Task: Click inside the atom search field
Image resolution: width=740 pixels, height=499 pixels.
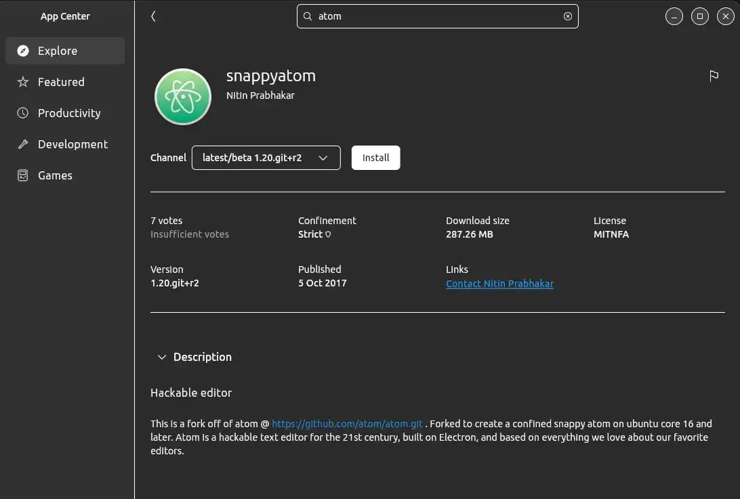Action: (438, 16)
